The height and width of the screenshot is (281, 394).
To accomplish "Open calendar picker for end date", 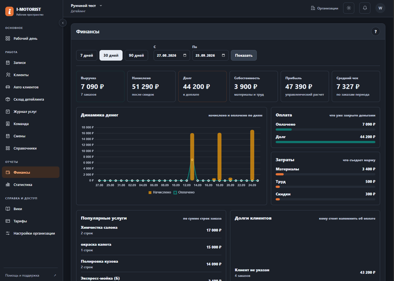I will click(223, 55).
